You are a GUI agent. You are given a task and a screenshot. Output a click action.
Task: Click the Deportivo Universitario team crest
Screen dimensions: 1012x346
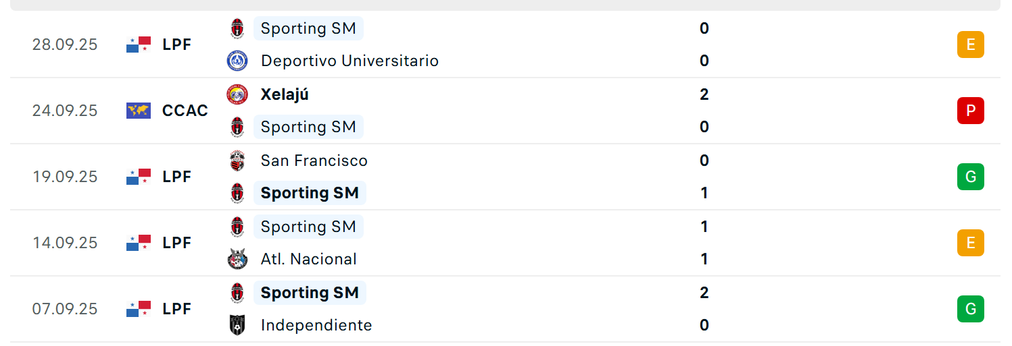[237, 61]
